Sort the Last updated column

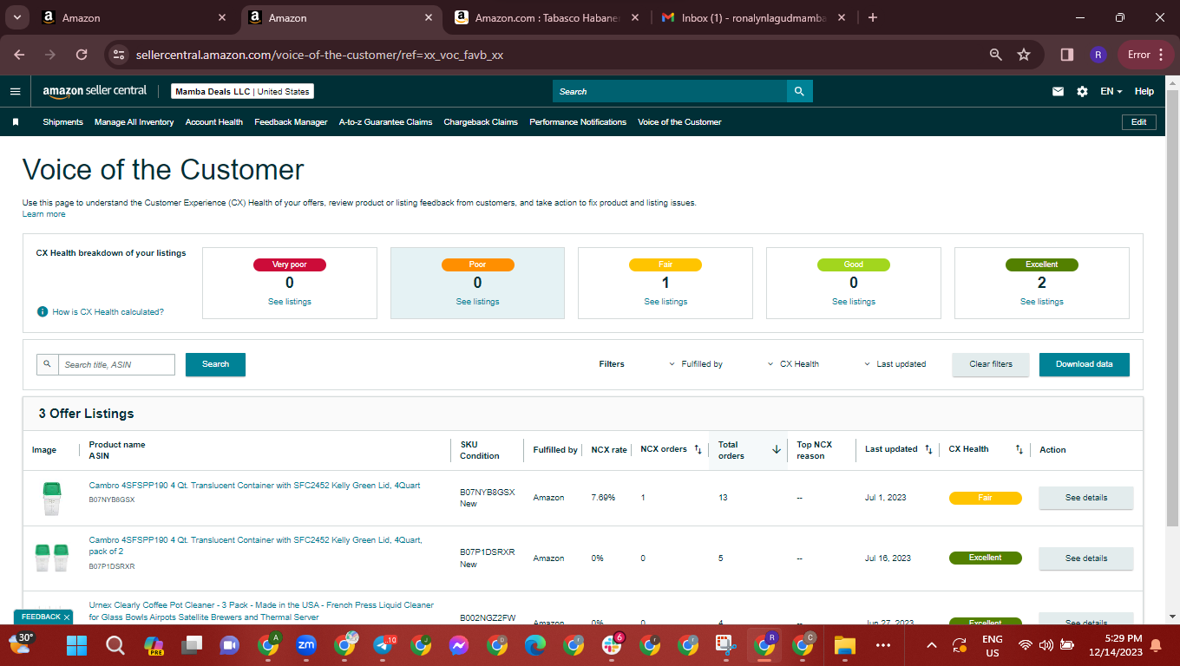tap(928, 449)
